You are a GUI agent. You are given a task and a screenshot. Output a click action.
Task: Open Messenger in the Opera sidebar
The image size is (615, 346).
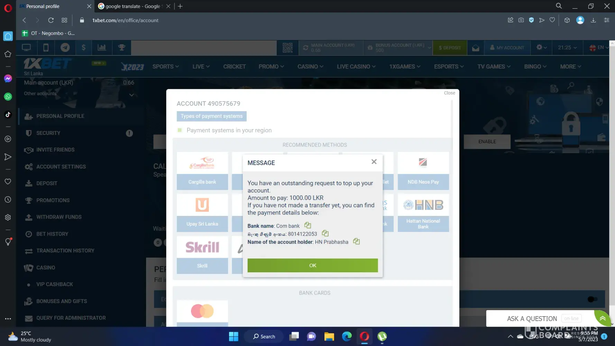point(8,79)
